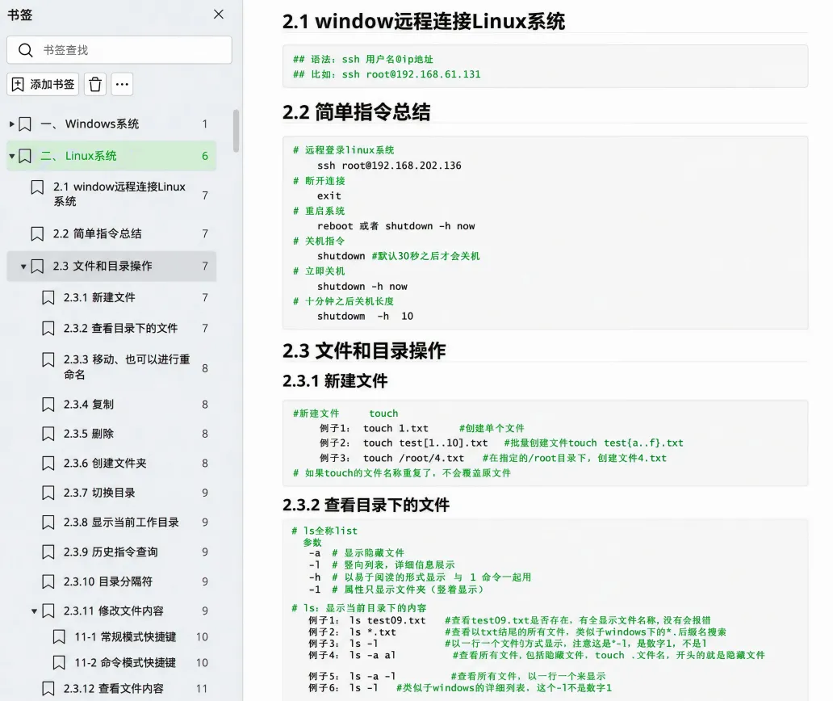833x701 pixels.
Task: Click the magnifier icon in bookmark search
Action: point(25,50)
